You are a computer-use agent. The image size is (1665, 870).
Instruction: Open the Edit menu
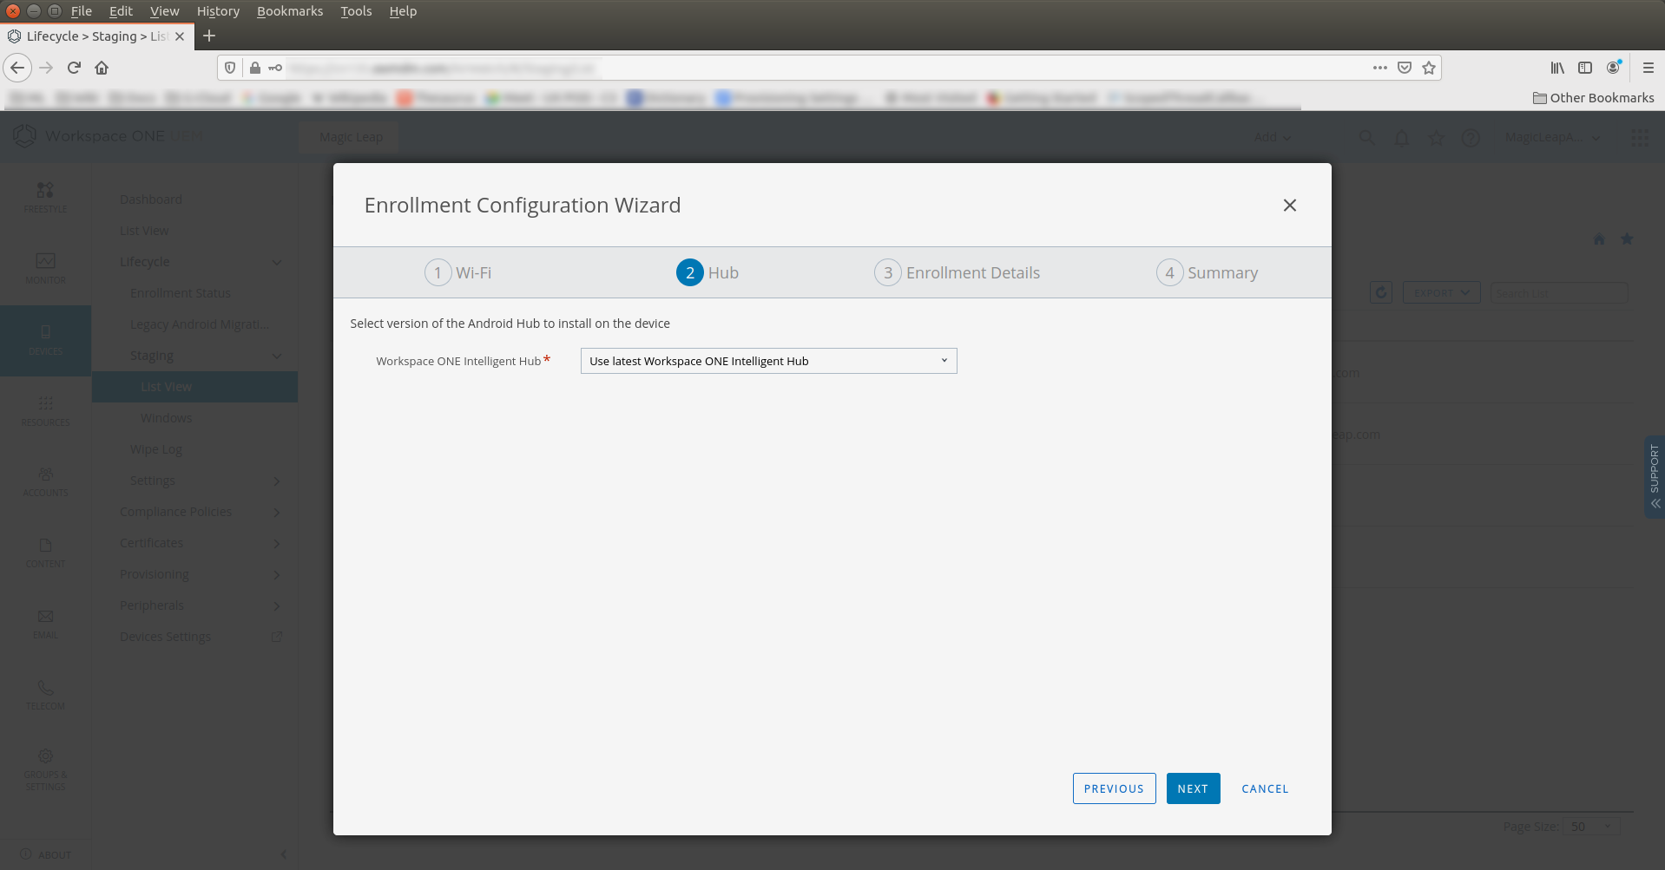[x=121, y=11]
